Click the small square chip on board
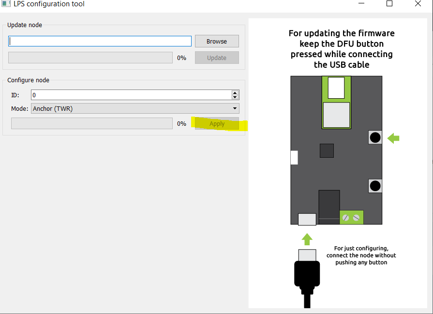433x314 pixels. pyautogui.click(x=327, y=150)
